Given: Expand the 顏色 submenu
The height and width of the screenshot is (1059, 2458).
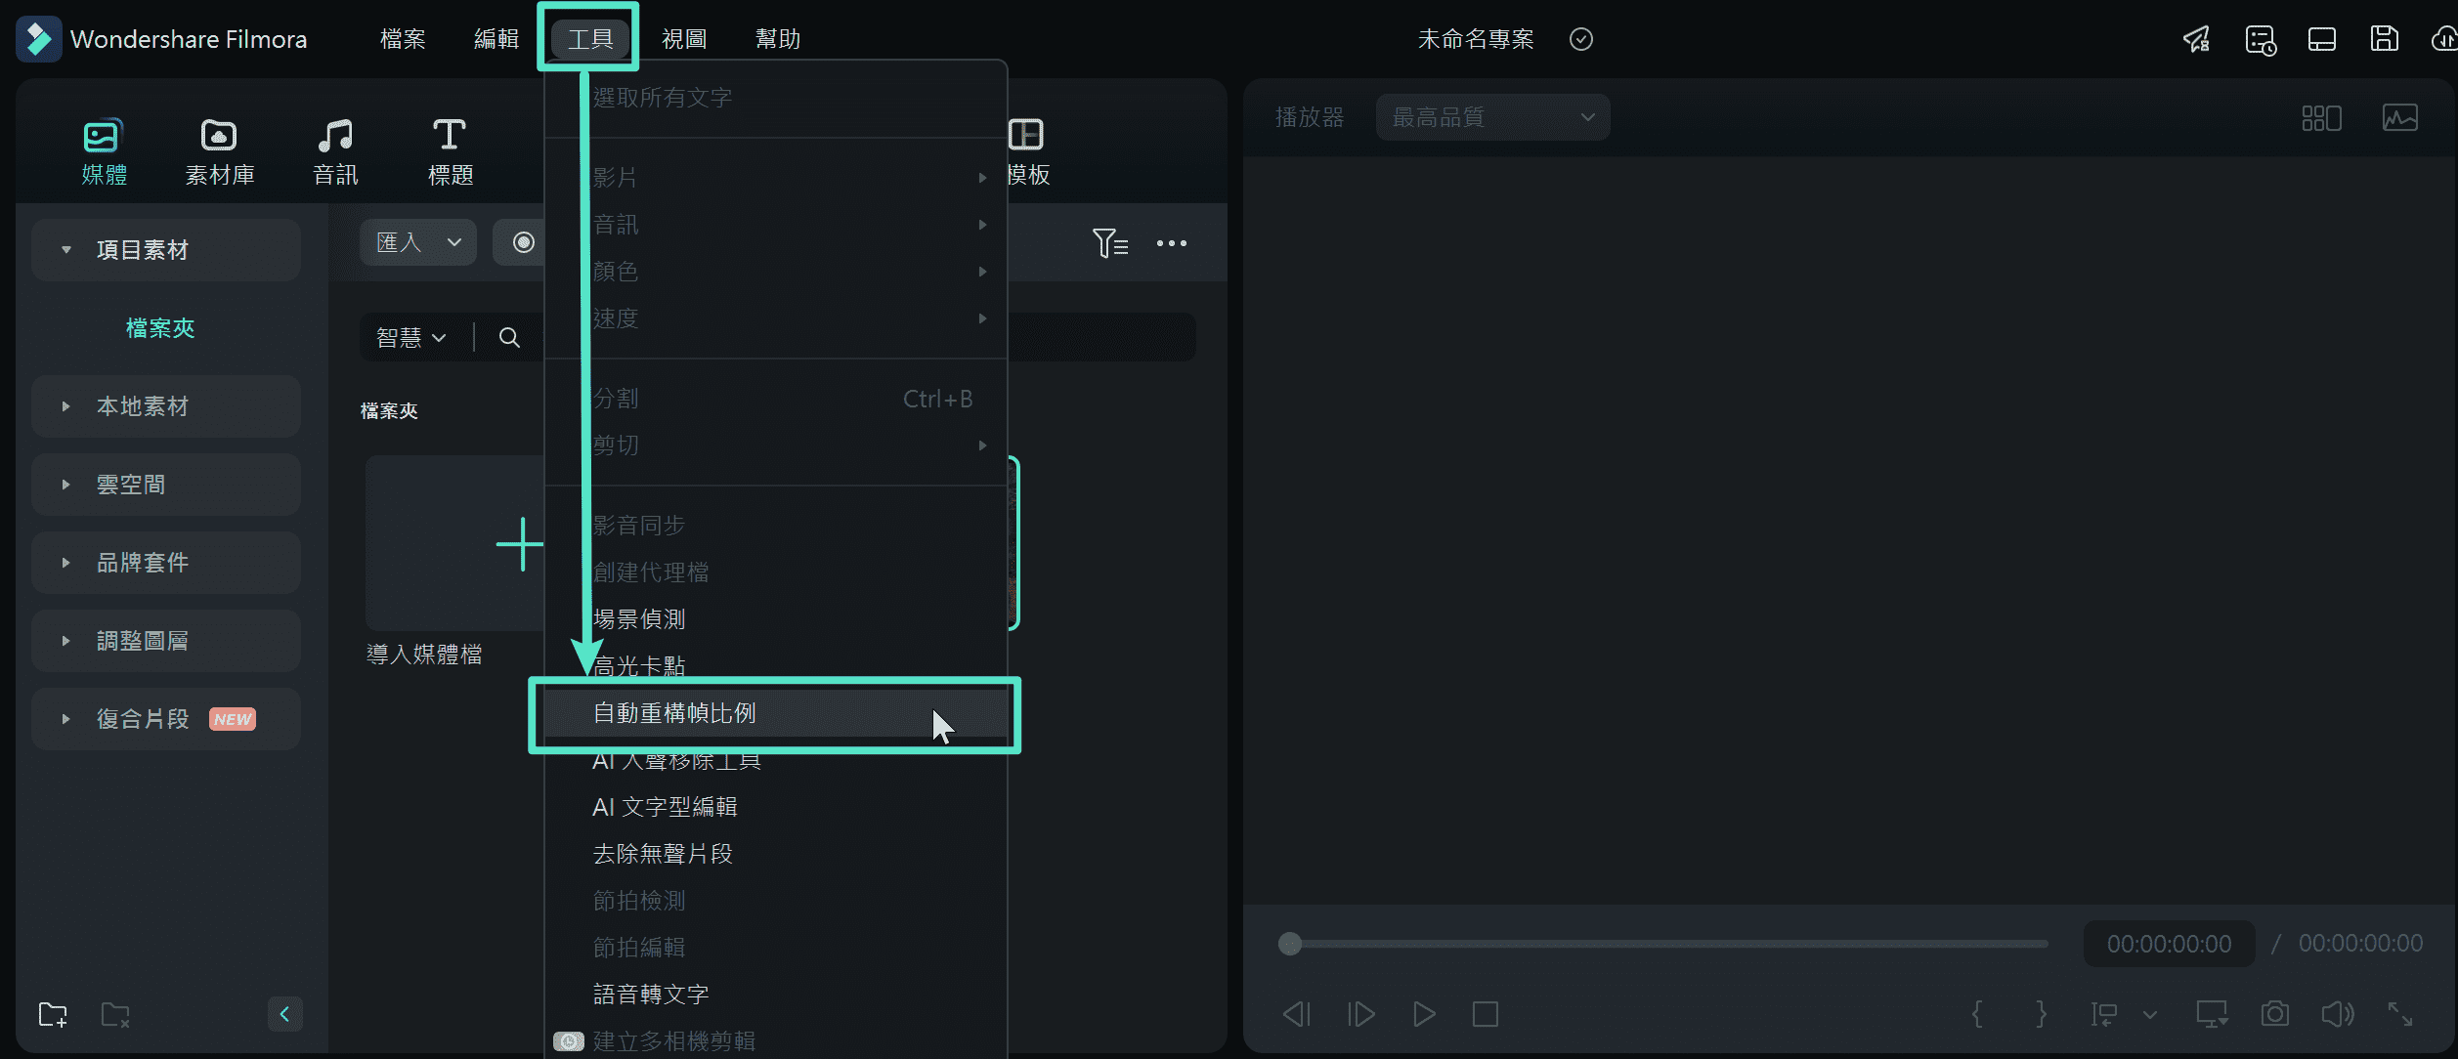Looking at the screenshot, I should pyautogui.click(x=776, y=272).
